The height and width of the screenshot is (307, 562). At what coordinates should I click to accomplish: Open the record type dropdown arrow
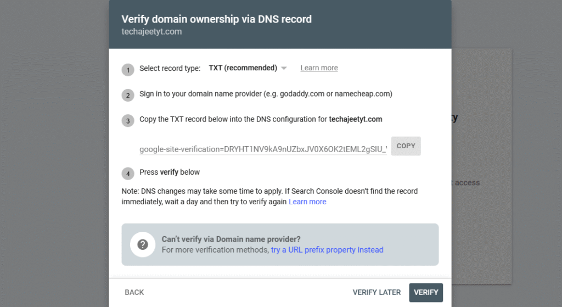[x=284, y=69]
